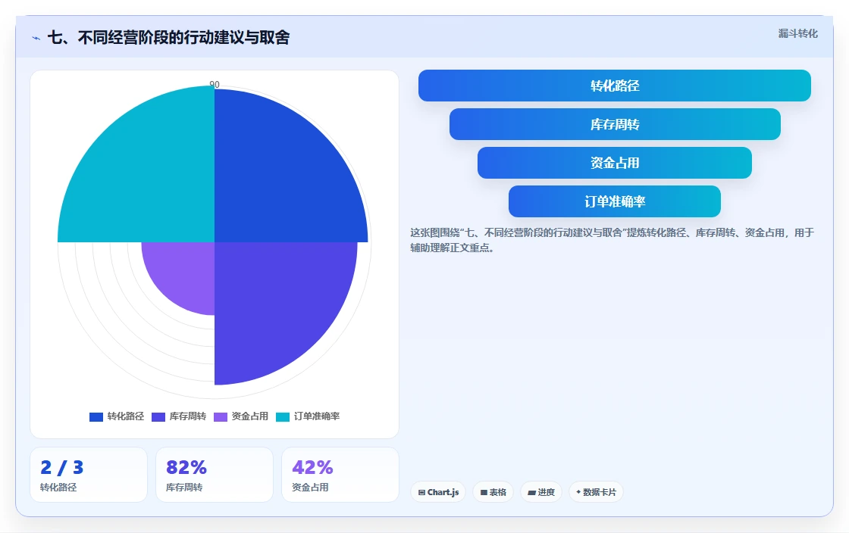Click the 转化路径 funnel bar
This screenshot has width=849, height=533.
615,86
